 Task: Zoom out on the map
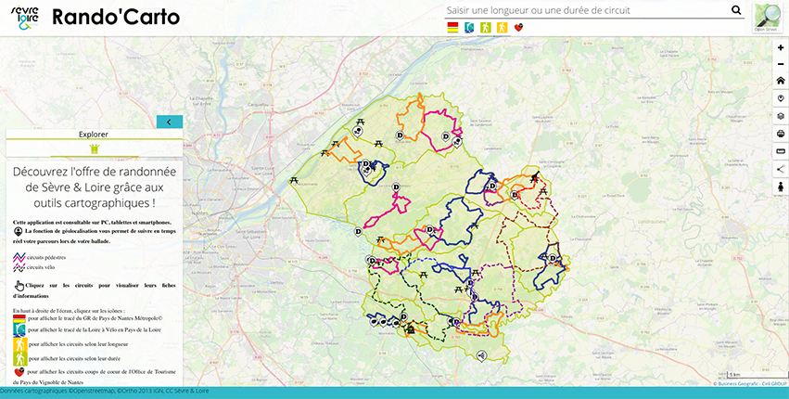pos(780,63)
